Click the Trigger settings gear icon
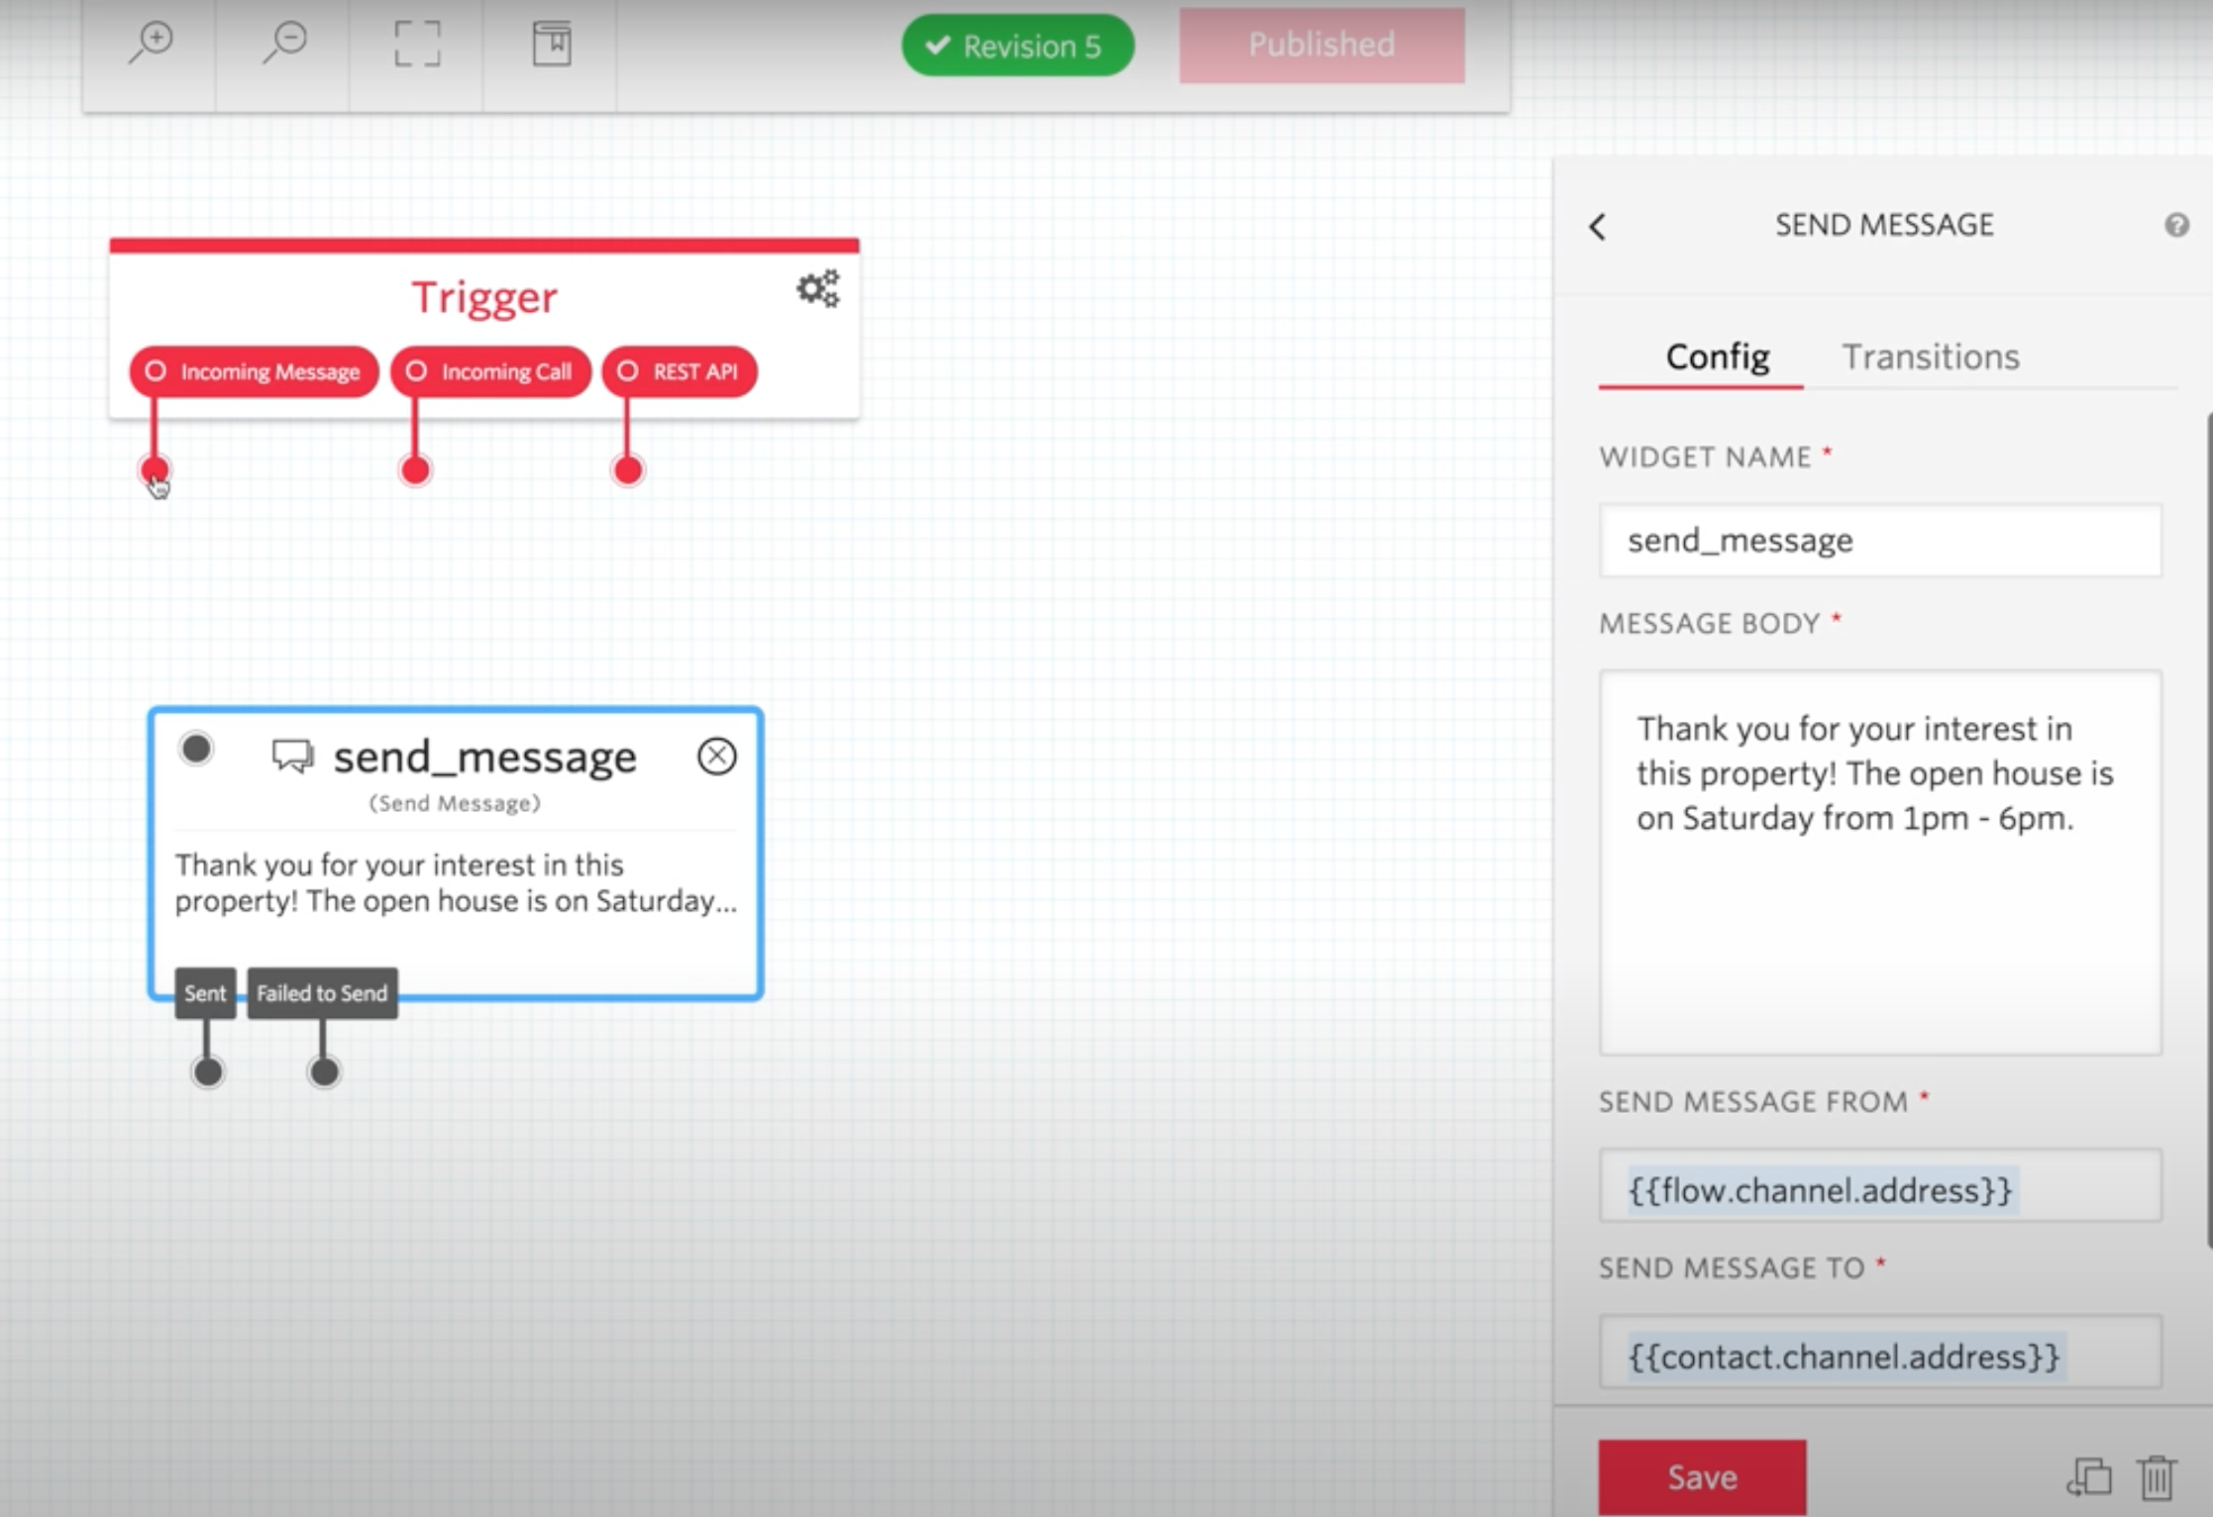Image resolution: width=2213 pixels, height=1517 pixels. (817, 287)
